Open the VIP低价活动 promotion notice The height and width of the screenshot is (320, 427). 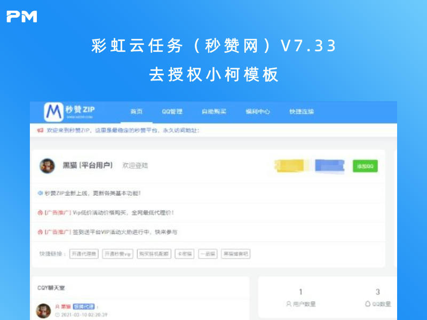(x=123, y=212)
